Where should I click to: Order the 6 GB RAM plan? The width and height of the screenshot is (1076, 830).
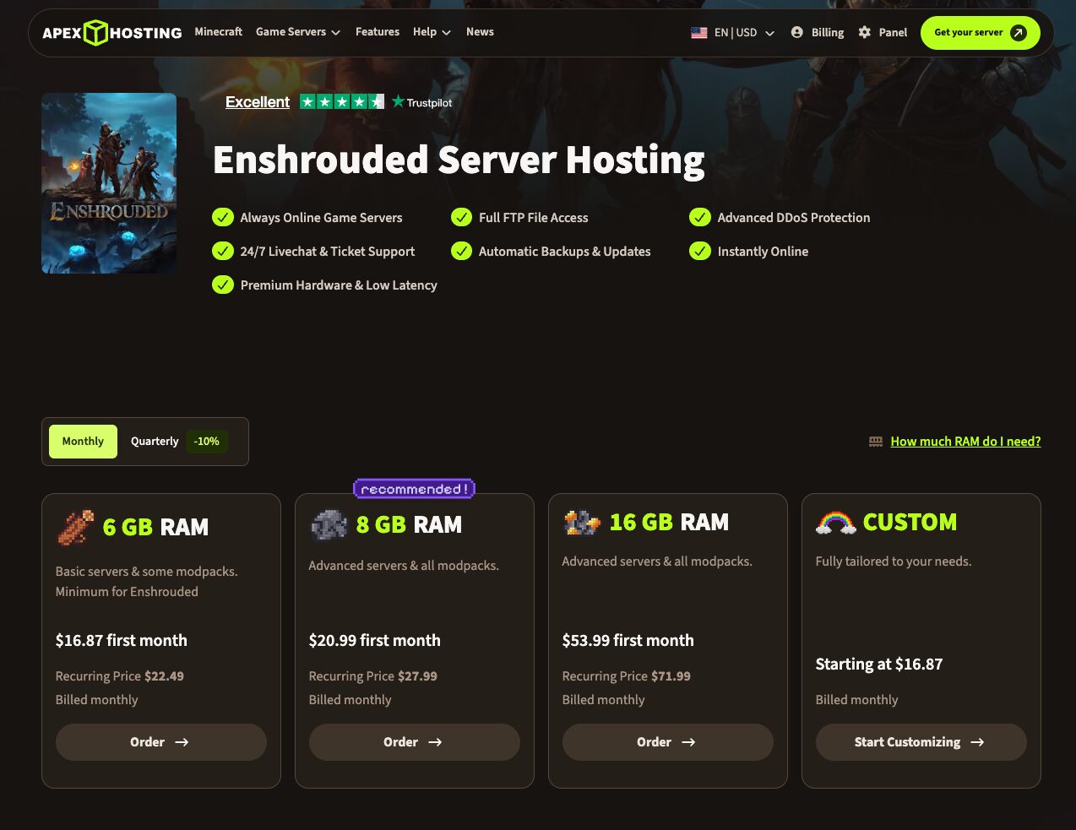[x=161, y=742]
